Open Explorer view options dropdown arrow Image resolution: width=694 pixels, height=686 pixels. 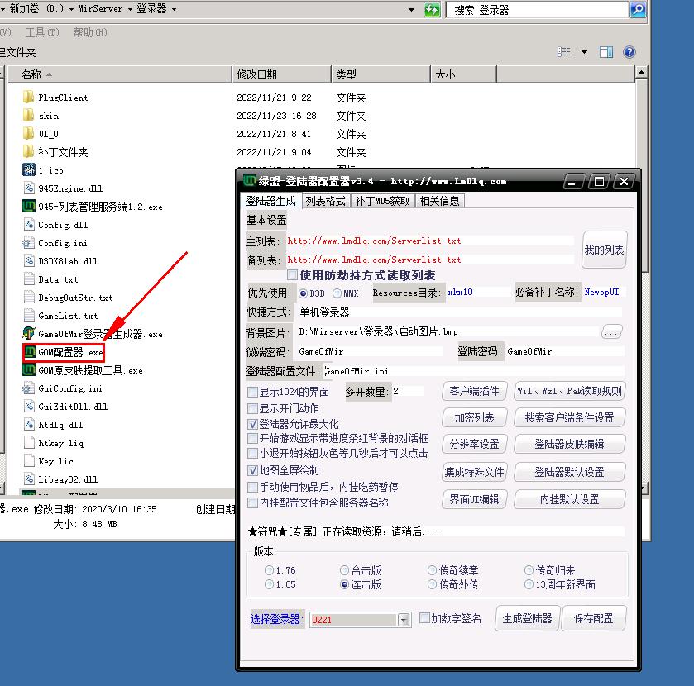(x=584, y=52)
